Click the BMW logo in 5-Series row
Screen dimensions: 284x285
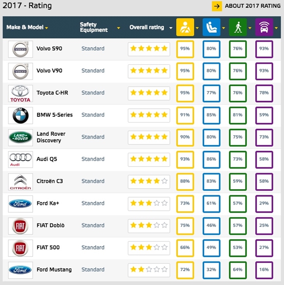point(20,115)
